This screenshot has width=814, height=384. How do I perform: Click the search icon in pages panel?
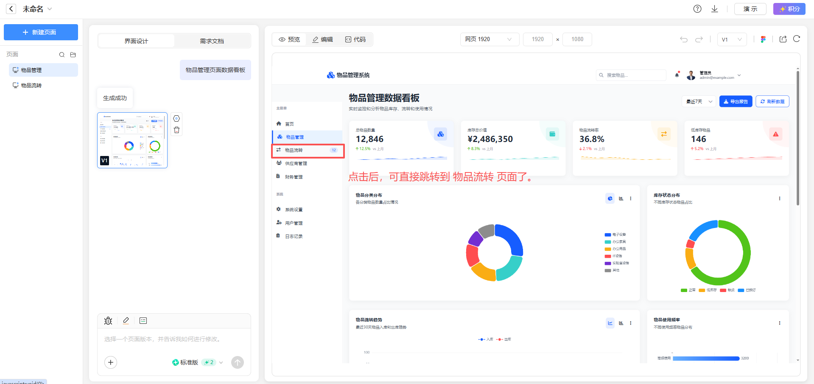62,55
